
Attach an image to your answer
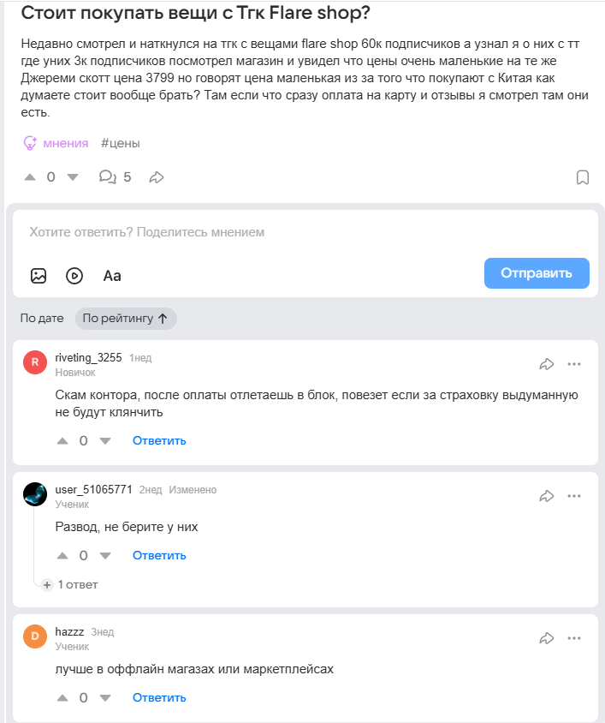pyautogui.click(x=39, y=275)
